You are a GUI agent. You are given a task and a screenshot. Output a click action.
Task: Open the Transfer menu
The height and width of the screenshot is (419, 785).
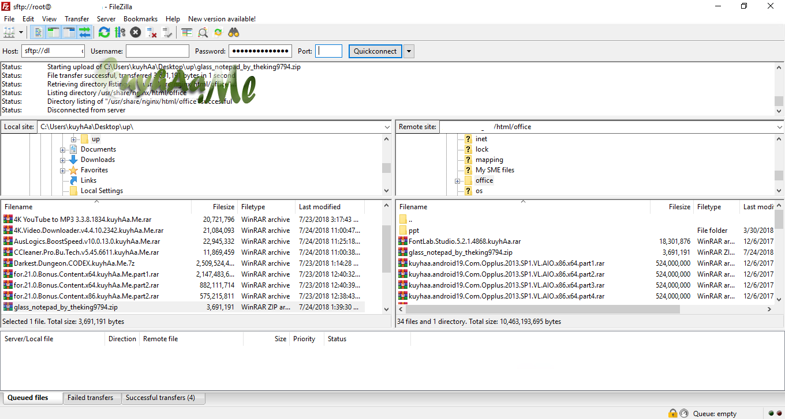(77, 18)
